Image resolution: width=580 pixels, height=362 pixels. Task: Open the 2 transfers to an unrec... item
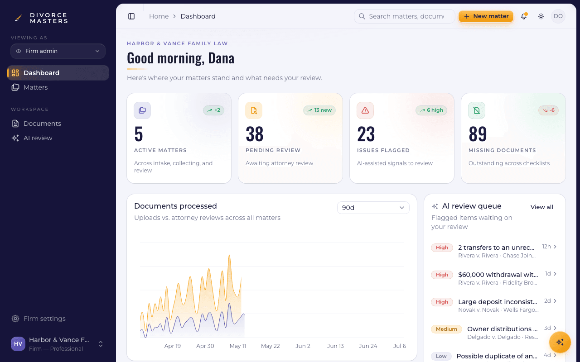[x=494, y=251]
